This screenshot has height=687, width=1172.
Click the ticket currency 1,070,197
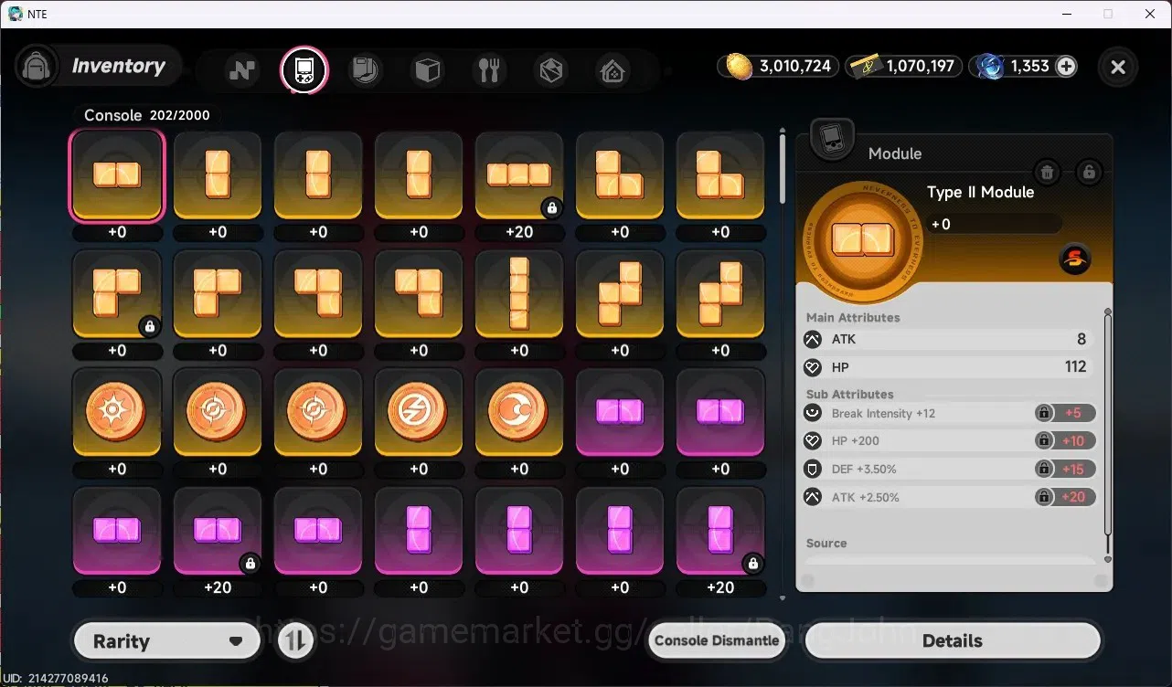(903, 66)
